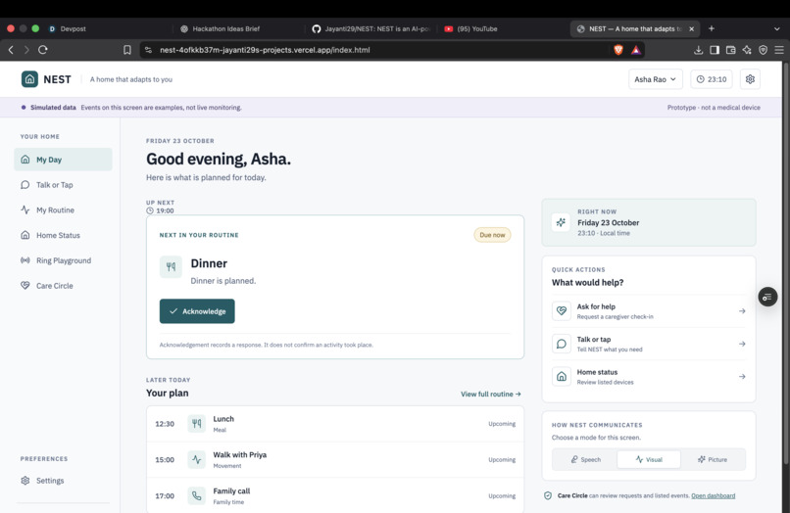Click the Leo AI sparkle icon
Viewport: 790px width, 513px height.
(747, 50)
